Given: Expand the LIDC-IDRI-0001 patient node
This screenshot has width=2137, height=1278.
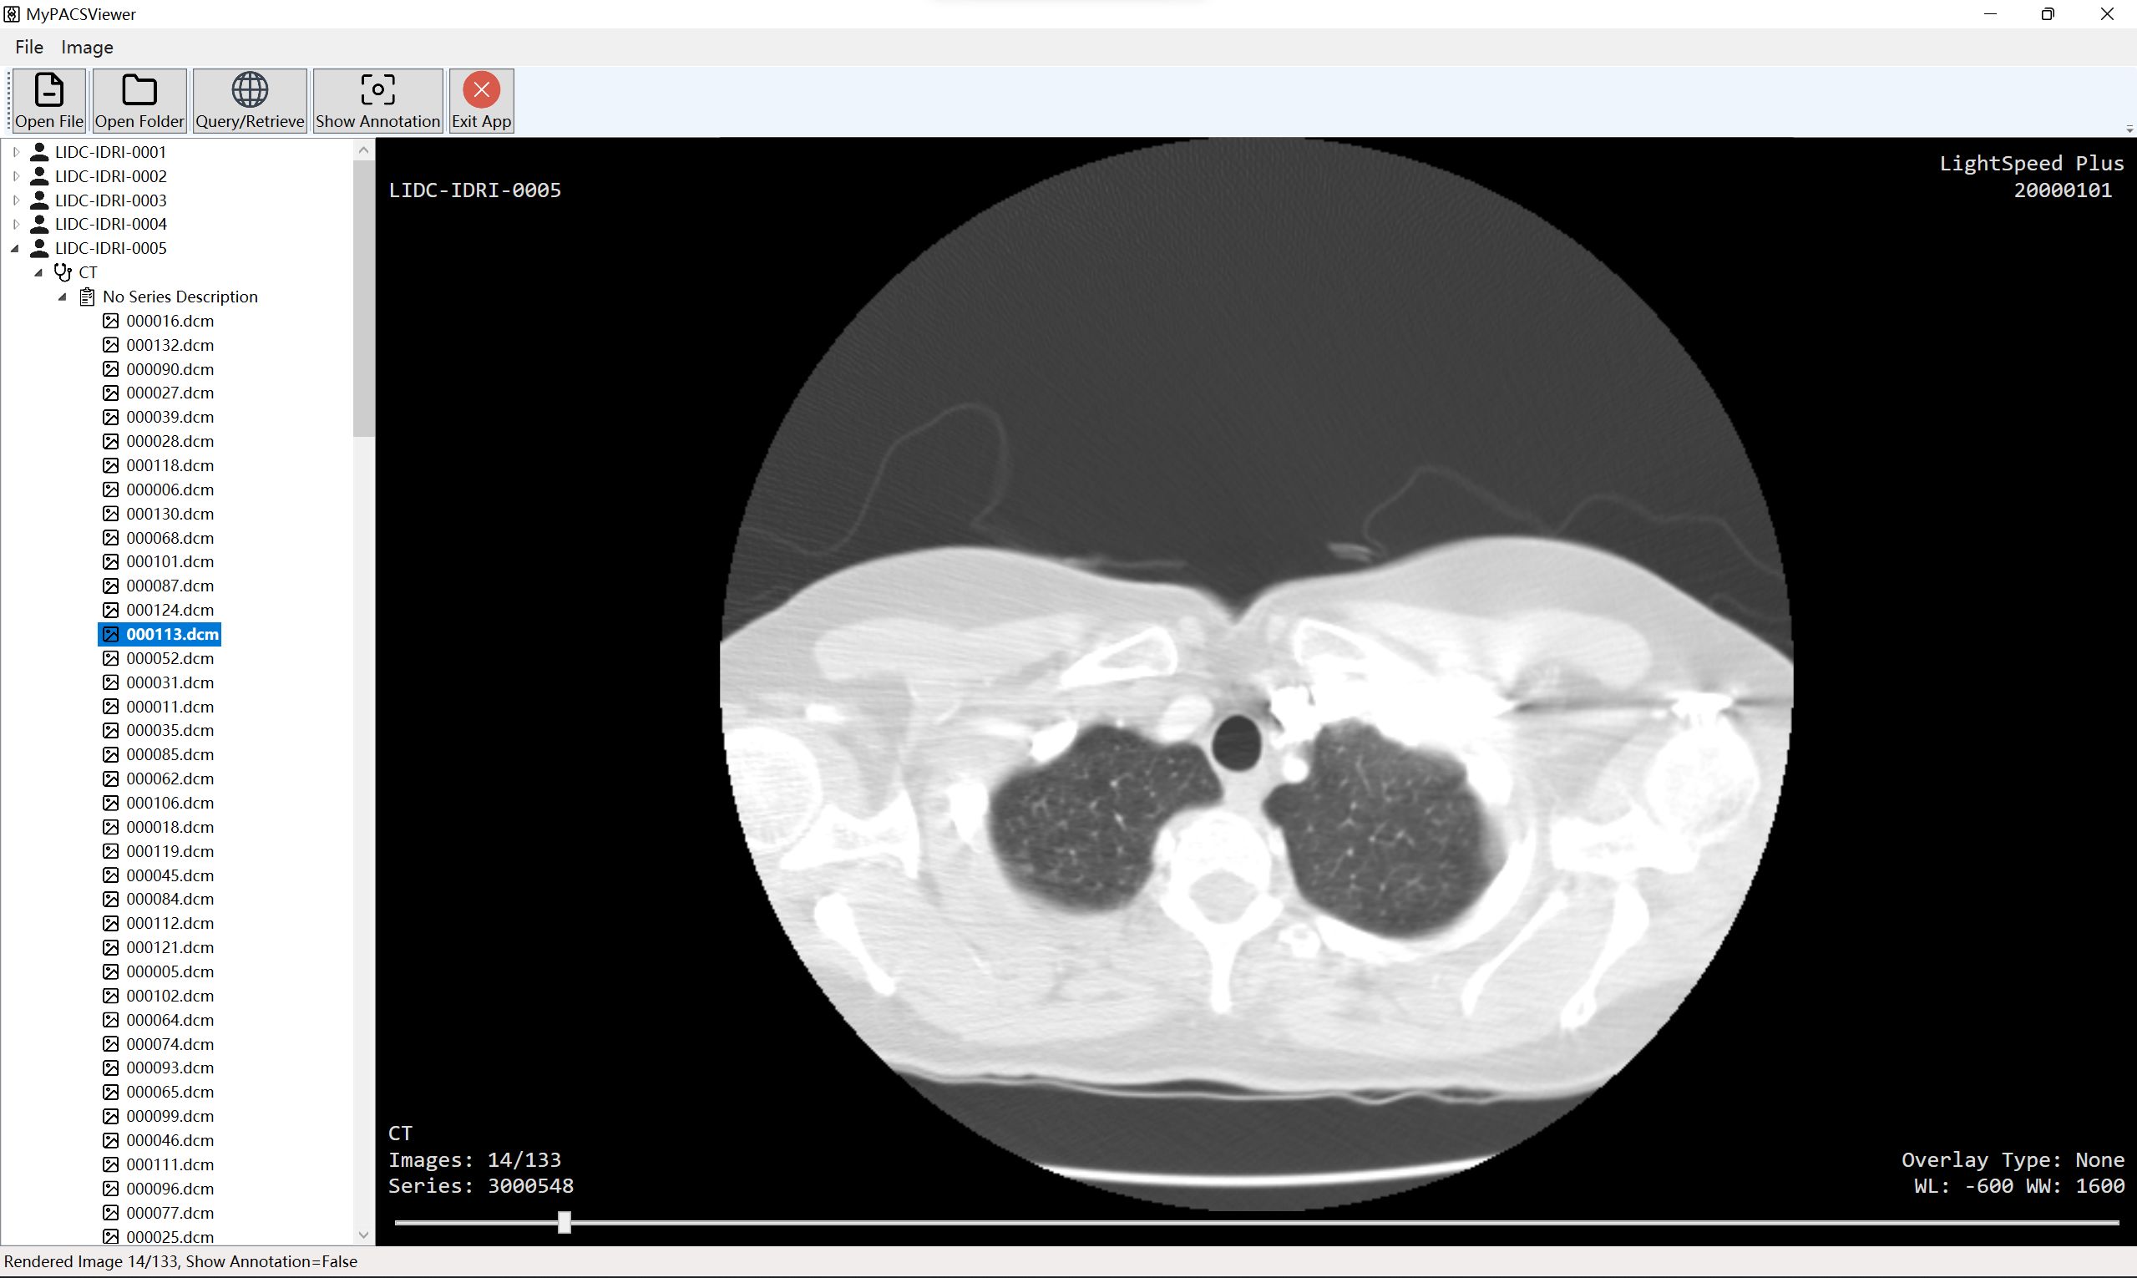Looking at the screenshot, I should pyautogui.click(x=16, y=152).
